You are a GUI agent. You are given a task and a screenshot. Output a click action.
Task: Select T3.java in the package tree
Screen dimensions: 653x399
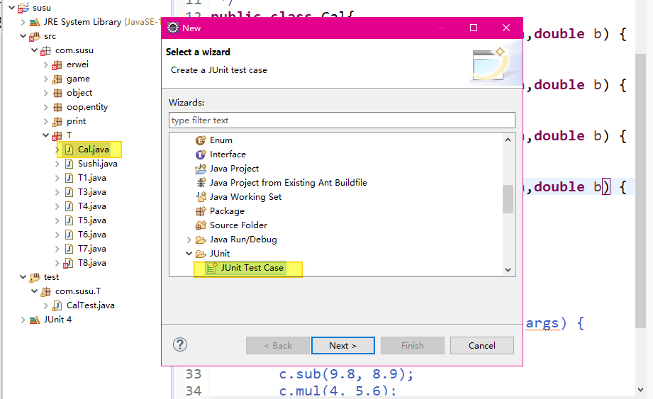pyautogui.click(x=92, y=192)
